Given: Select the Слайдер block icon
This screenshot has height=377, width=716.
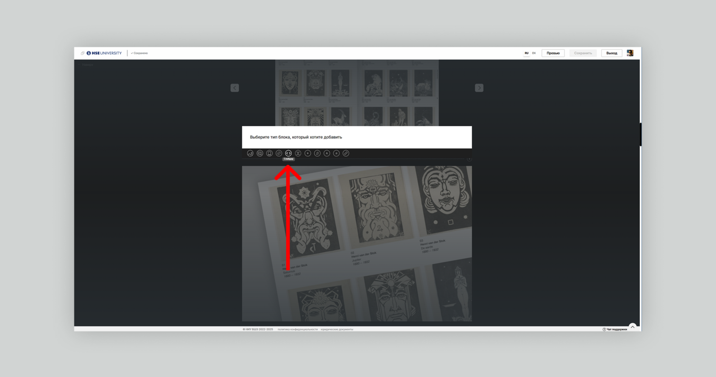Looking at the screenshot, I should tap(288, 153).
